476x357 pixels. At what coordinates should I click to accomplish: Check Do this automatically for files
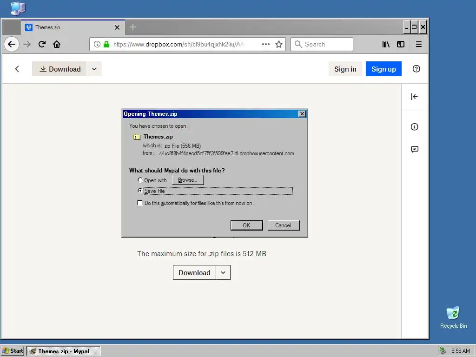click(140, 203)
